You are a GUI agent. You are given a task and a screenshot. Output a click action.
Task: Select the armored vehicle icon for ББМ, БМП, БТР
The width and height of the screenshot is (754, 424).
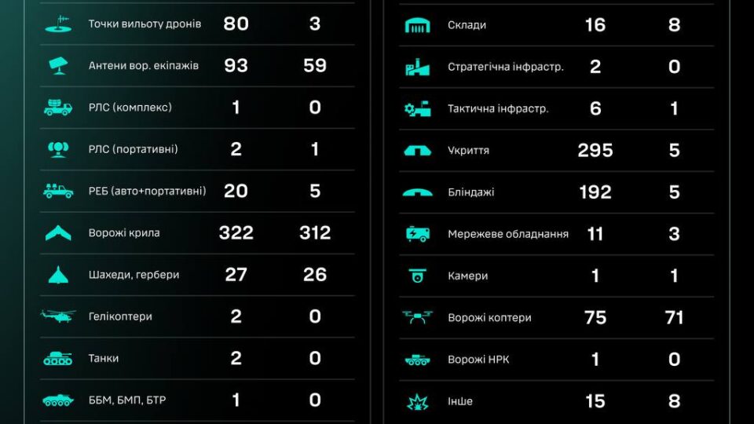(58, 400)
